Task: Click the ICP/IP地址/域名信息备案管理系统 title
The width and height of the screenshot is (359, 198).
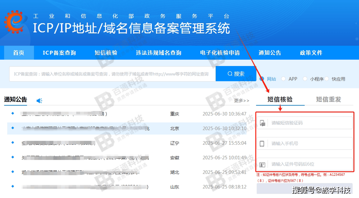Action: point(131,28)
